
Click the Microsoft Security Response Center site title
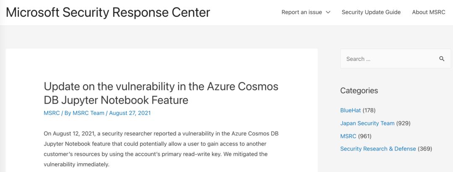[x=108, y=12]
